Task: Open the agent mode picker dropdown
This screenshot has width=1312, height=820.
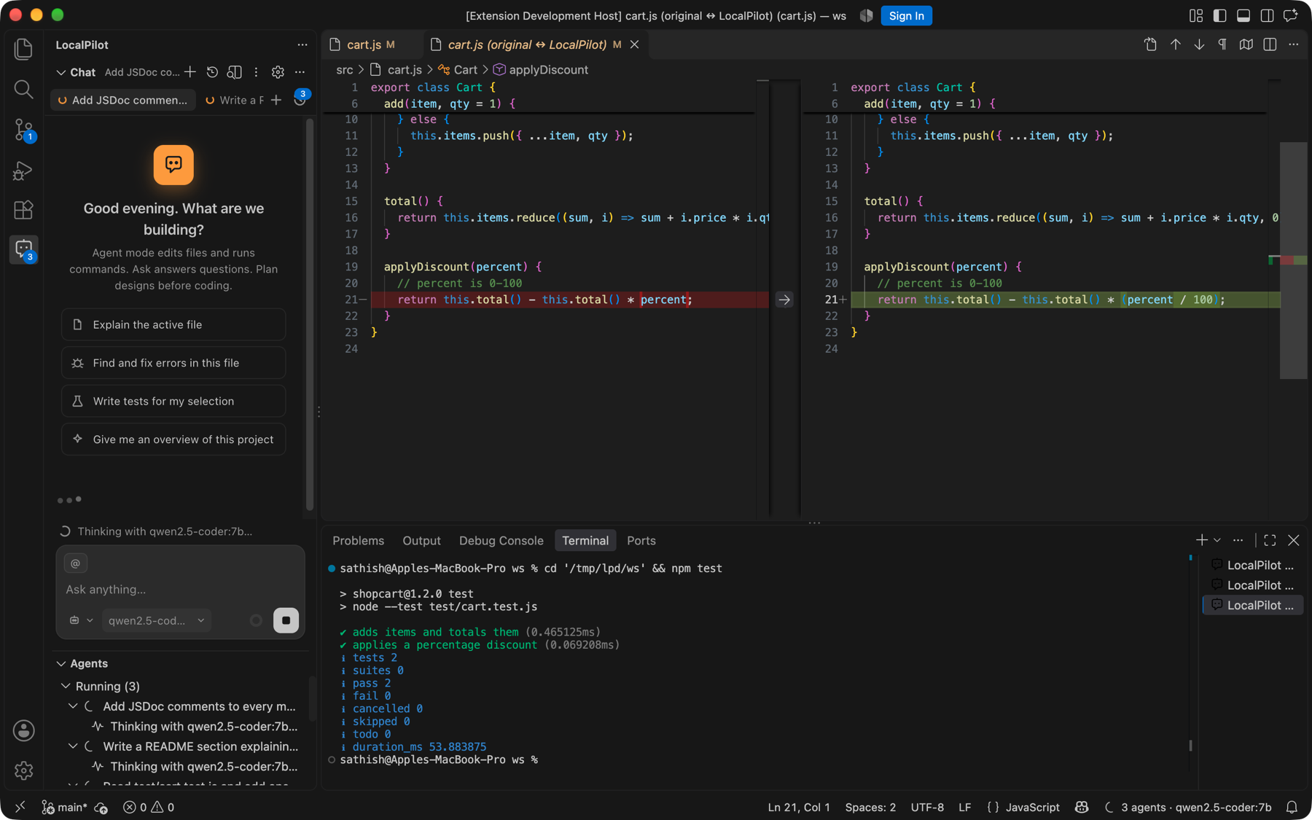Action: pyautogui.click(x=81, y=620)
